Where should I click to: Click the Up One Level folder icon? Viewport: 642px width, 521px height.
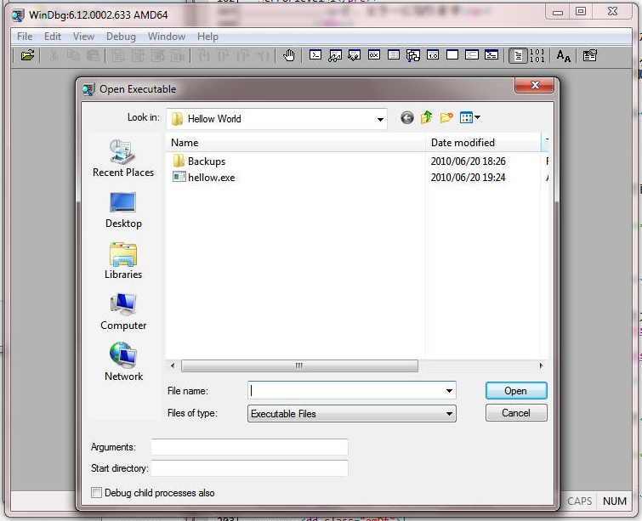pyautogui.click(x=427, y=118)
